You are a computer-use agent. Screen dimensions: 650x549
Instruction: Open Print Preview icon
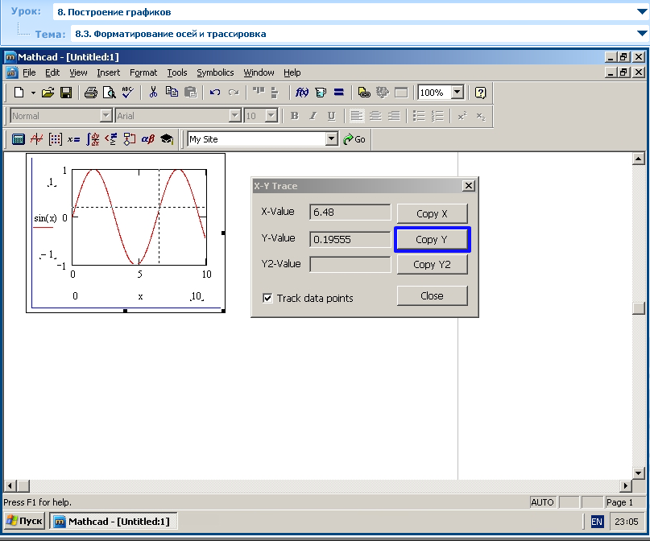109,93
